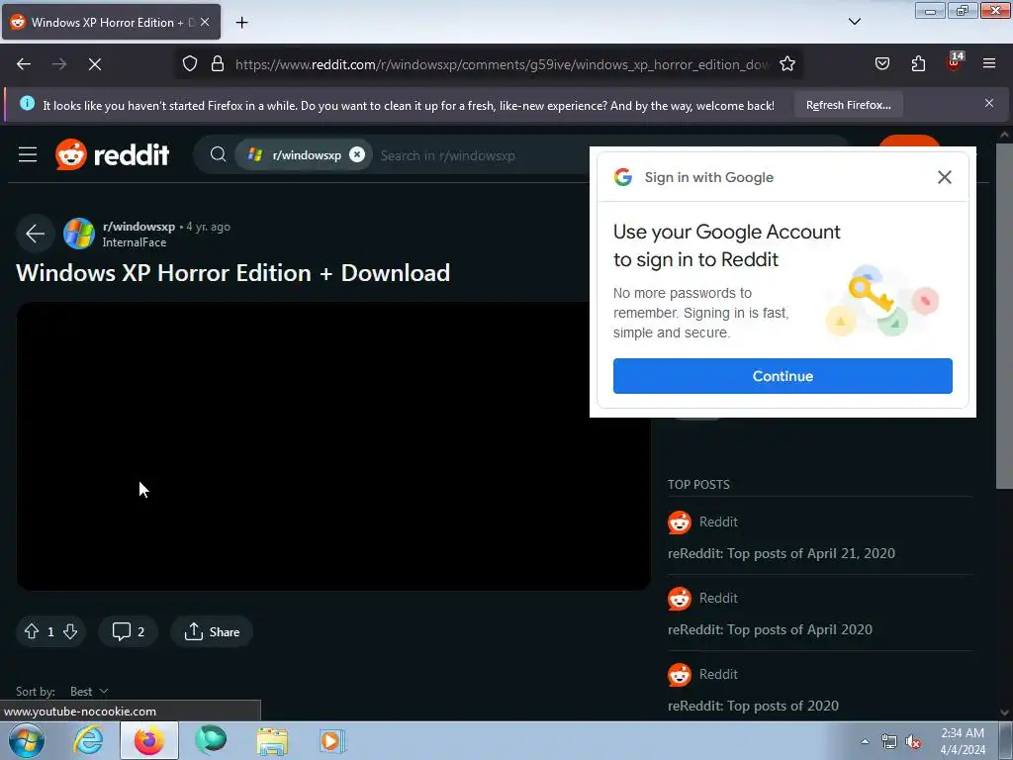Click the extension icon with badge 14

click(955, 62)
